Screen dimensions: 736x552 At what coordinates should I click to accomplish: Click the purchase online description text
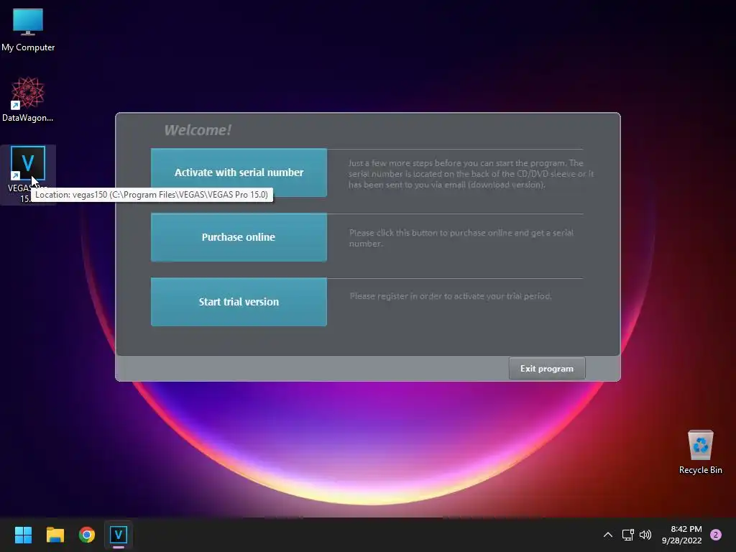click(461, 238)
